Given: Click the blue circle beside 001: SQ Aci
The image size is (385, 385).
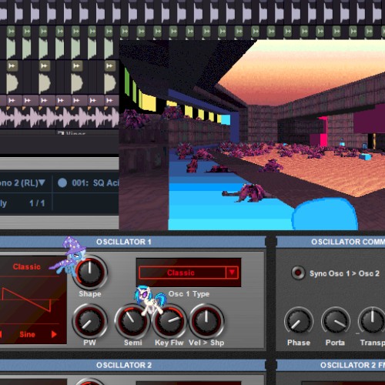Looking at the screenshot, I should coord(62,182).
